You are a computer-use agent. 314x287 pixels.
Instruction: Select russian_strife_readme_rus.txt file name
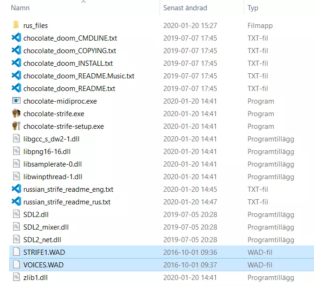(67, 202)
